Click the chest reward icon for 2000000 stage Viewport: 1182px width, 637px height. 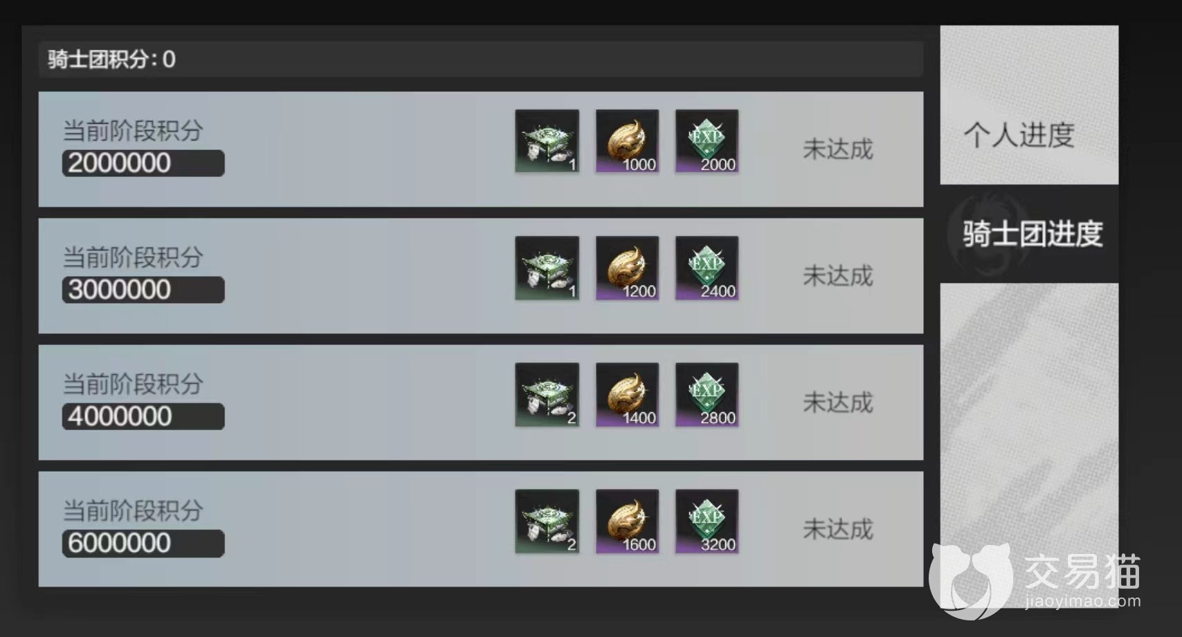pyautogui.click(x=547, y=141)
